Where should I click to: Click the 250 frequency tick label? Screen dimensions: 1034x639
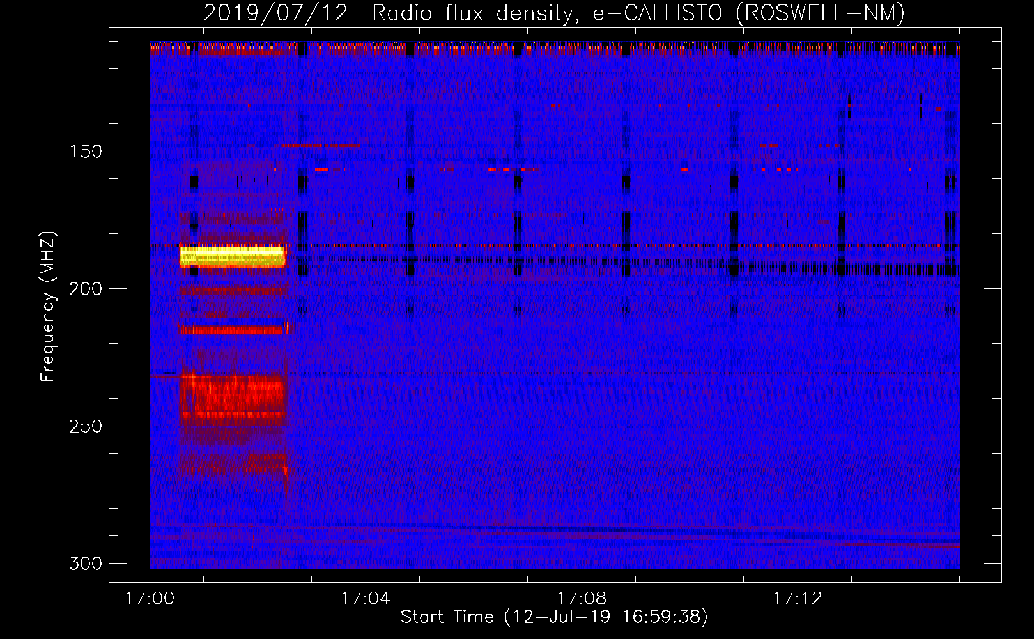[x=86, y=426]
